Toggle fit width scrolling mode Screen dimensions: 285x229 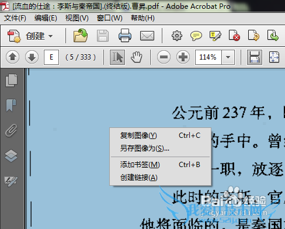click(254, 57)
